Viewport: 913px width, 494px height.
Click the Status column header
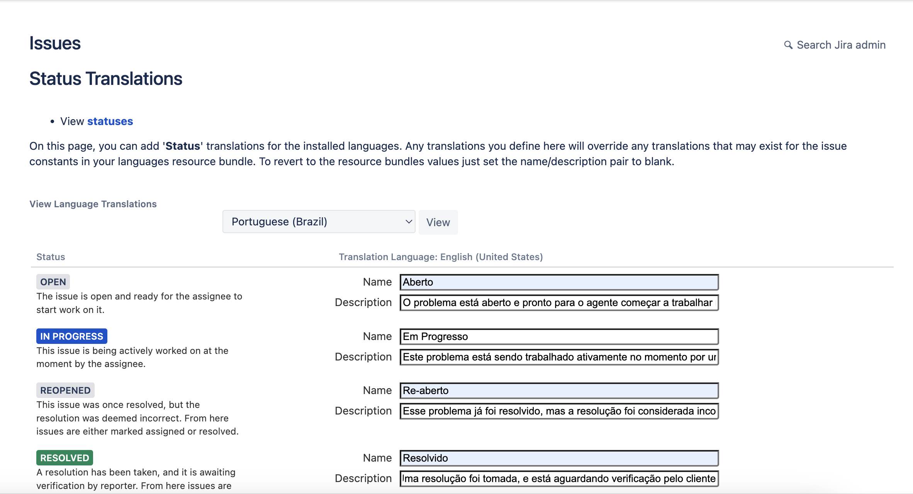click(x=51, y=257)
